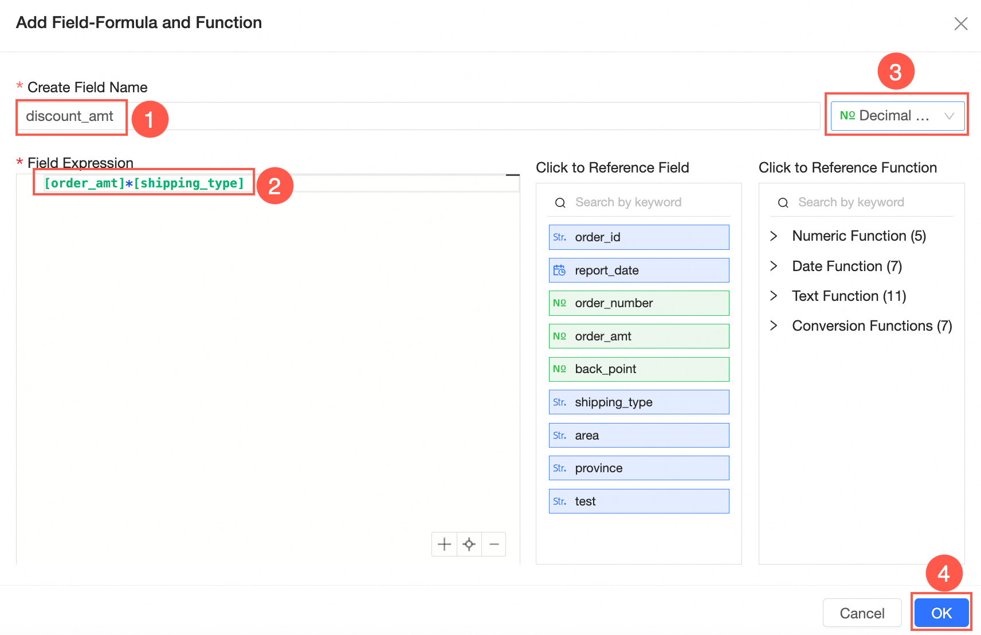
Task: Collapse the field expression editor bar
Action: pyautogui.click(x=513, y=175)
